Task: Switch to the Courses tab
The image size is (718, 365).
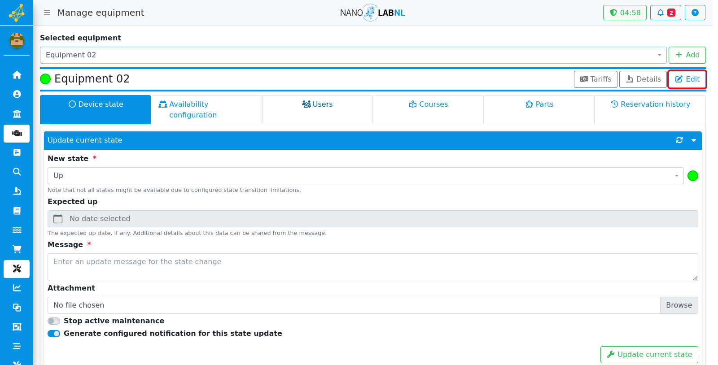Action: click(x=428, y=109)
